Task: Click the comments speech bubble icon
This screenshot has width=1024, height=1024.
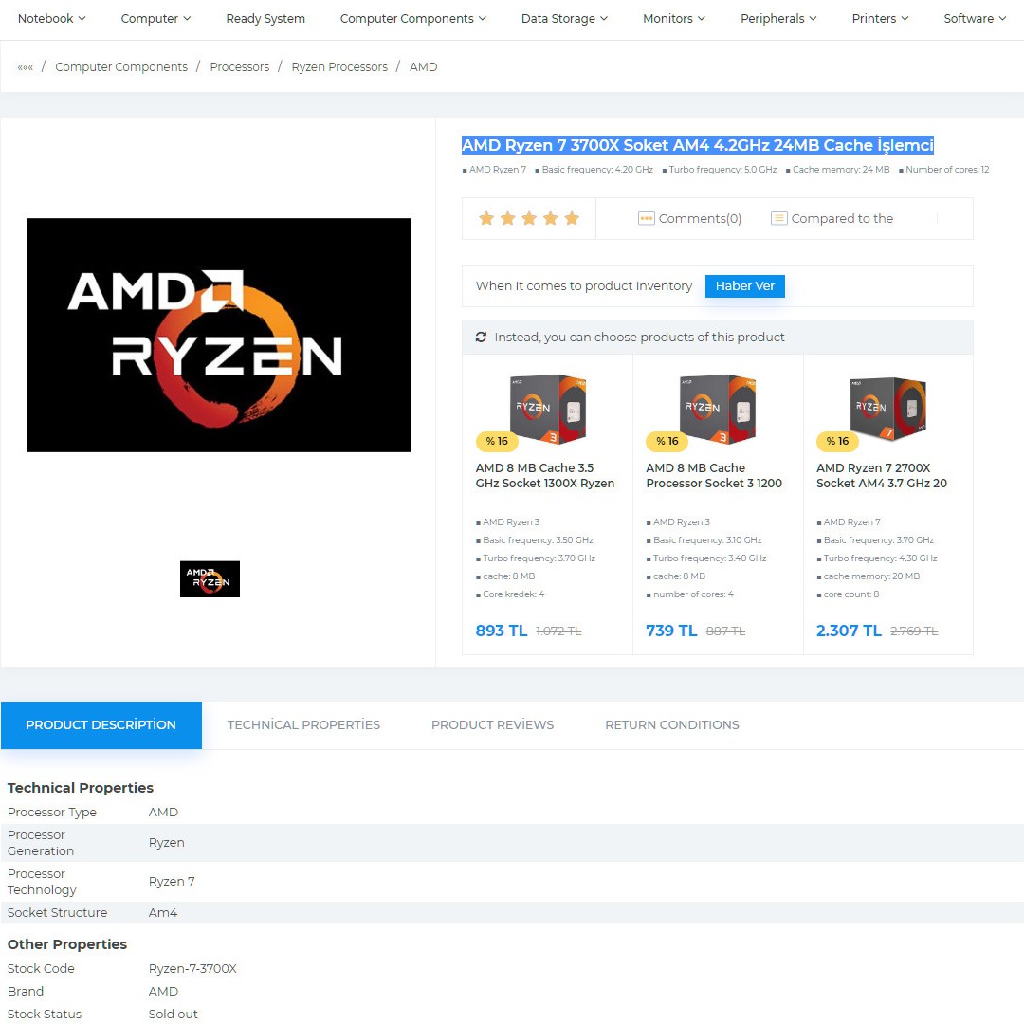Action: click(x=646, y=219)
